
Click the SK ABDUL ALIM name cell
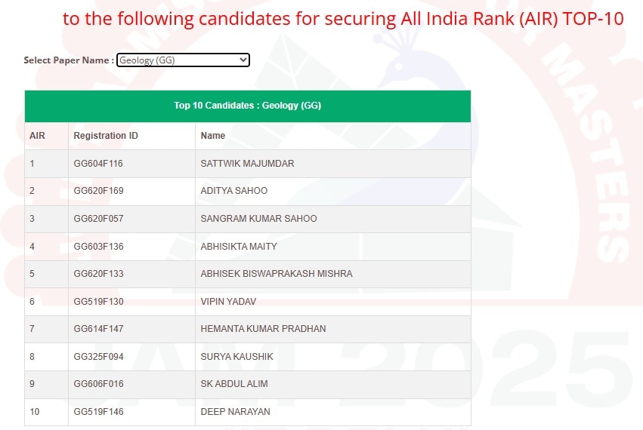point(234,384)
